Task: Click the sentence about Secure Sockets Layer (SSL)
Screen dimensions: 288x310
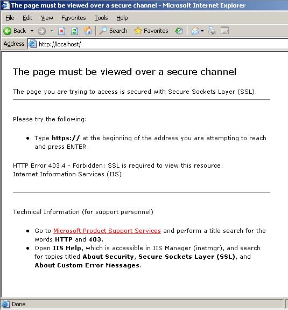Action: tap(135, 92)
